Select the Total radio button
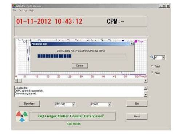 click(x=152, y=66)
